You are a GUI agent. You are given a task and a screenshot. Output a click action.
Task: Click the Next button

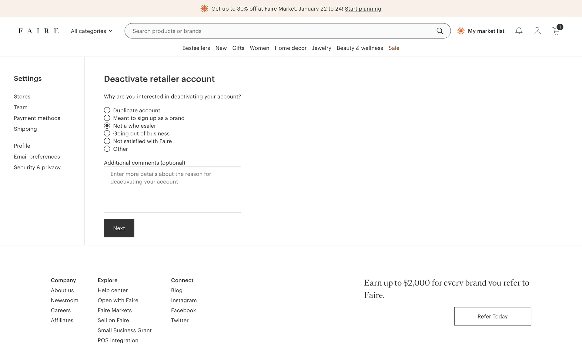point(119,228)
